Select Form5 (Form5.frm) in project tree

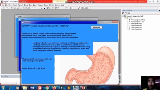pos(136,27)
